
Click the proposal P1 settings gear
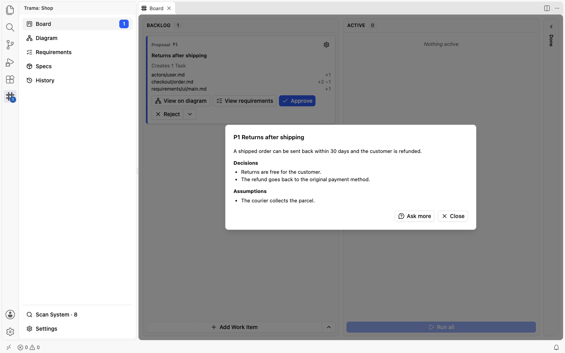(x=326, y=45)
